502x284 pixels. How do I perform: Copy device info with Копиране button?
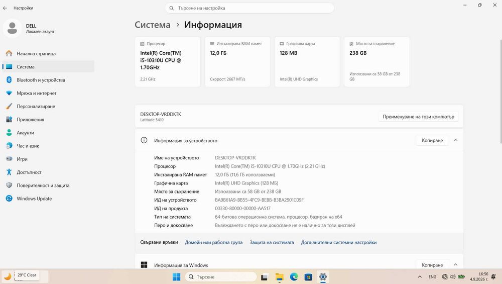click(x=432, y=140)
